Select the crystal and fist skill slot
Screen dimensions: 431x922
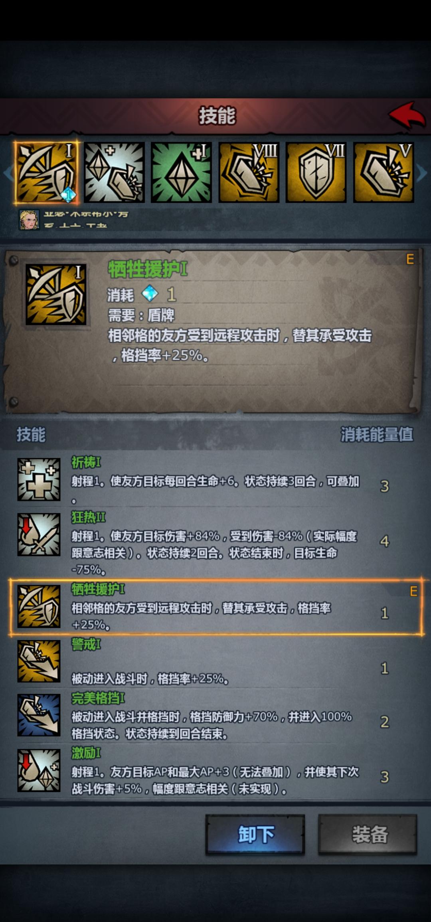pos(114,172)
